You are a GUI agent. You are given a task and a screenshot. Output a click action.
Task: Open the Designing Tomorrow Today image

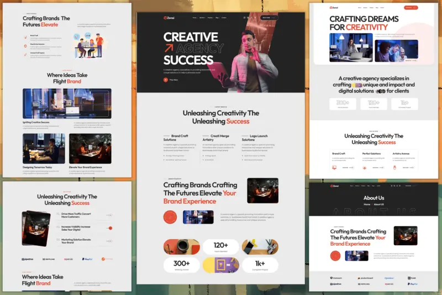coord(44,149)
